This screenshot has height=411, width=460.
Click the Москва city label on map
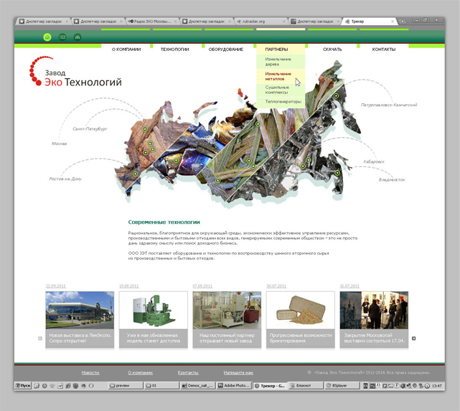[x=59, y=143]
